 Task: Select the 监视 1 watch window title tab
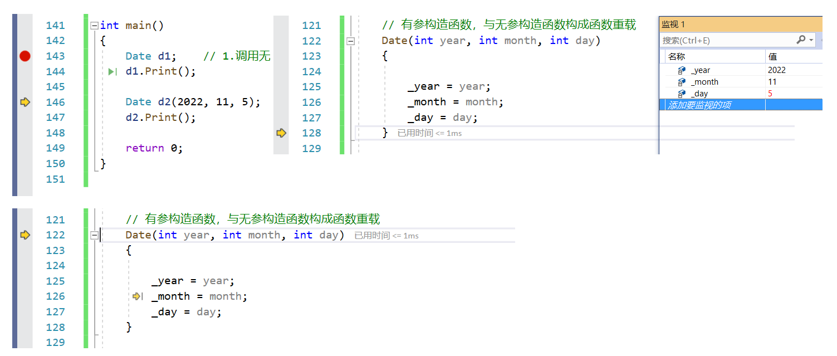[x=673, y=25]
